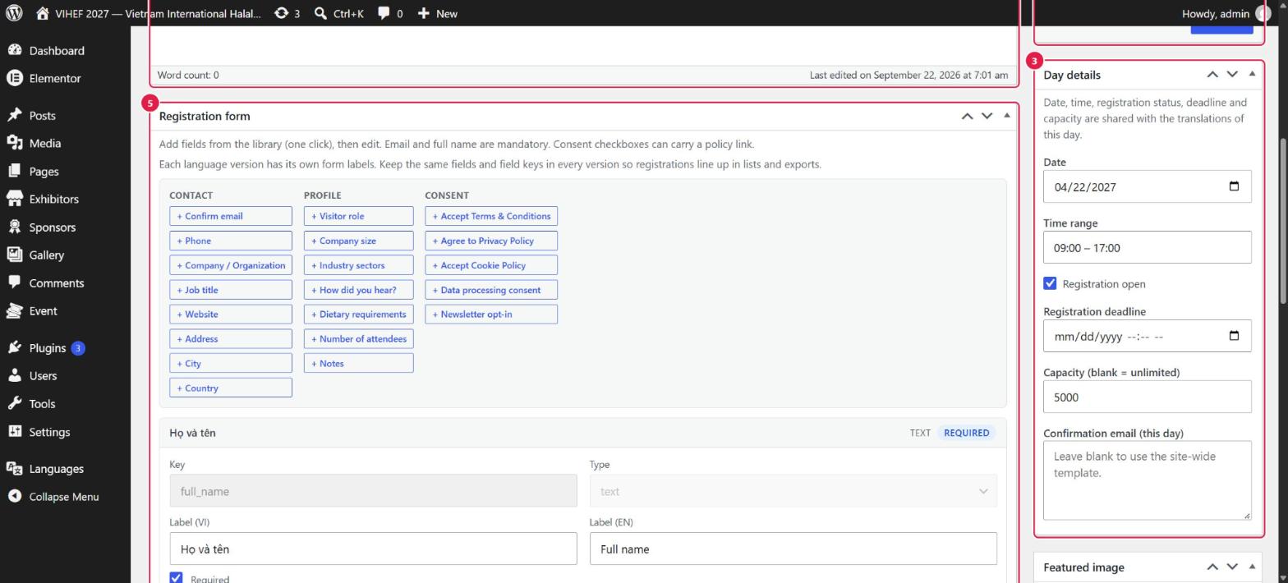The image size is (1288, 583).
Task: Open the disabled Type dropdown showing text
Action: point(793,491)
